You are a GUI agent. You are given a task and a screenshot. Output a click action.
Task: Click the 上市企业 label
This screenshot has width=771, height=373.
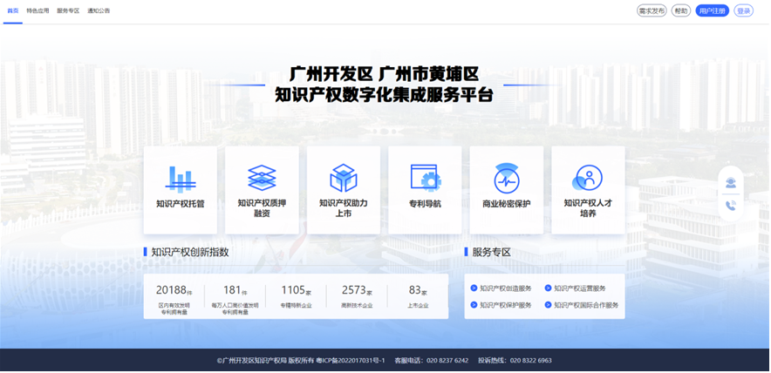[x=418, y=305]
